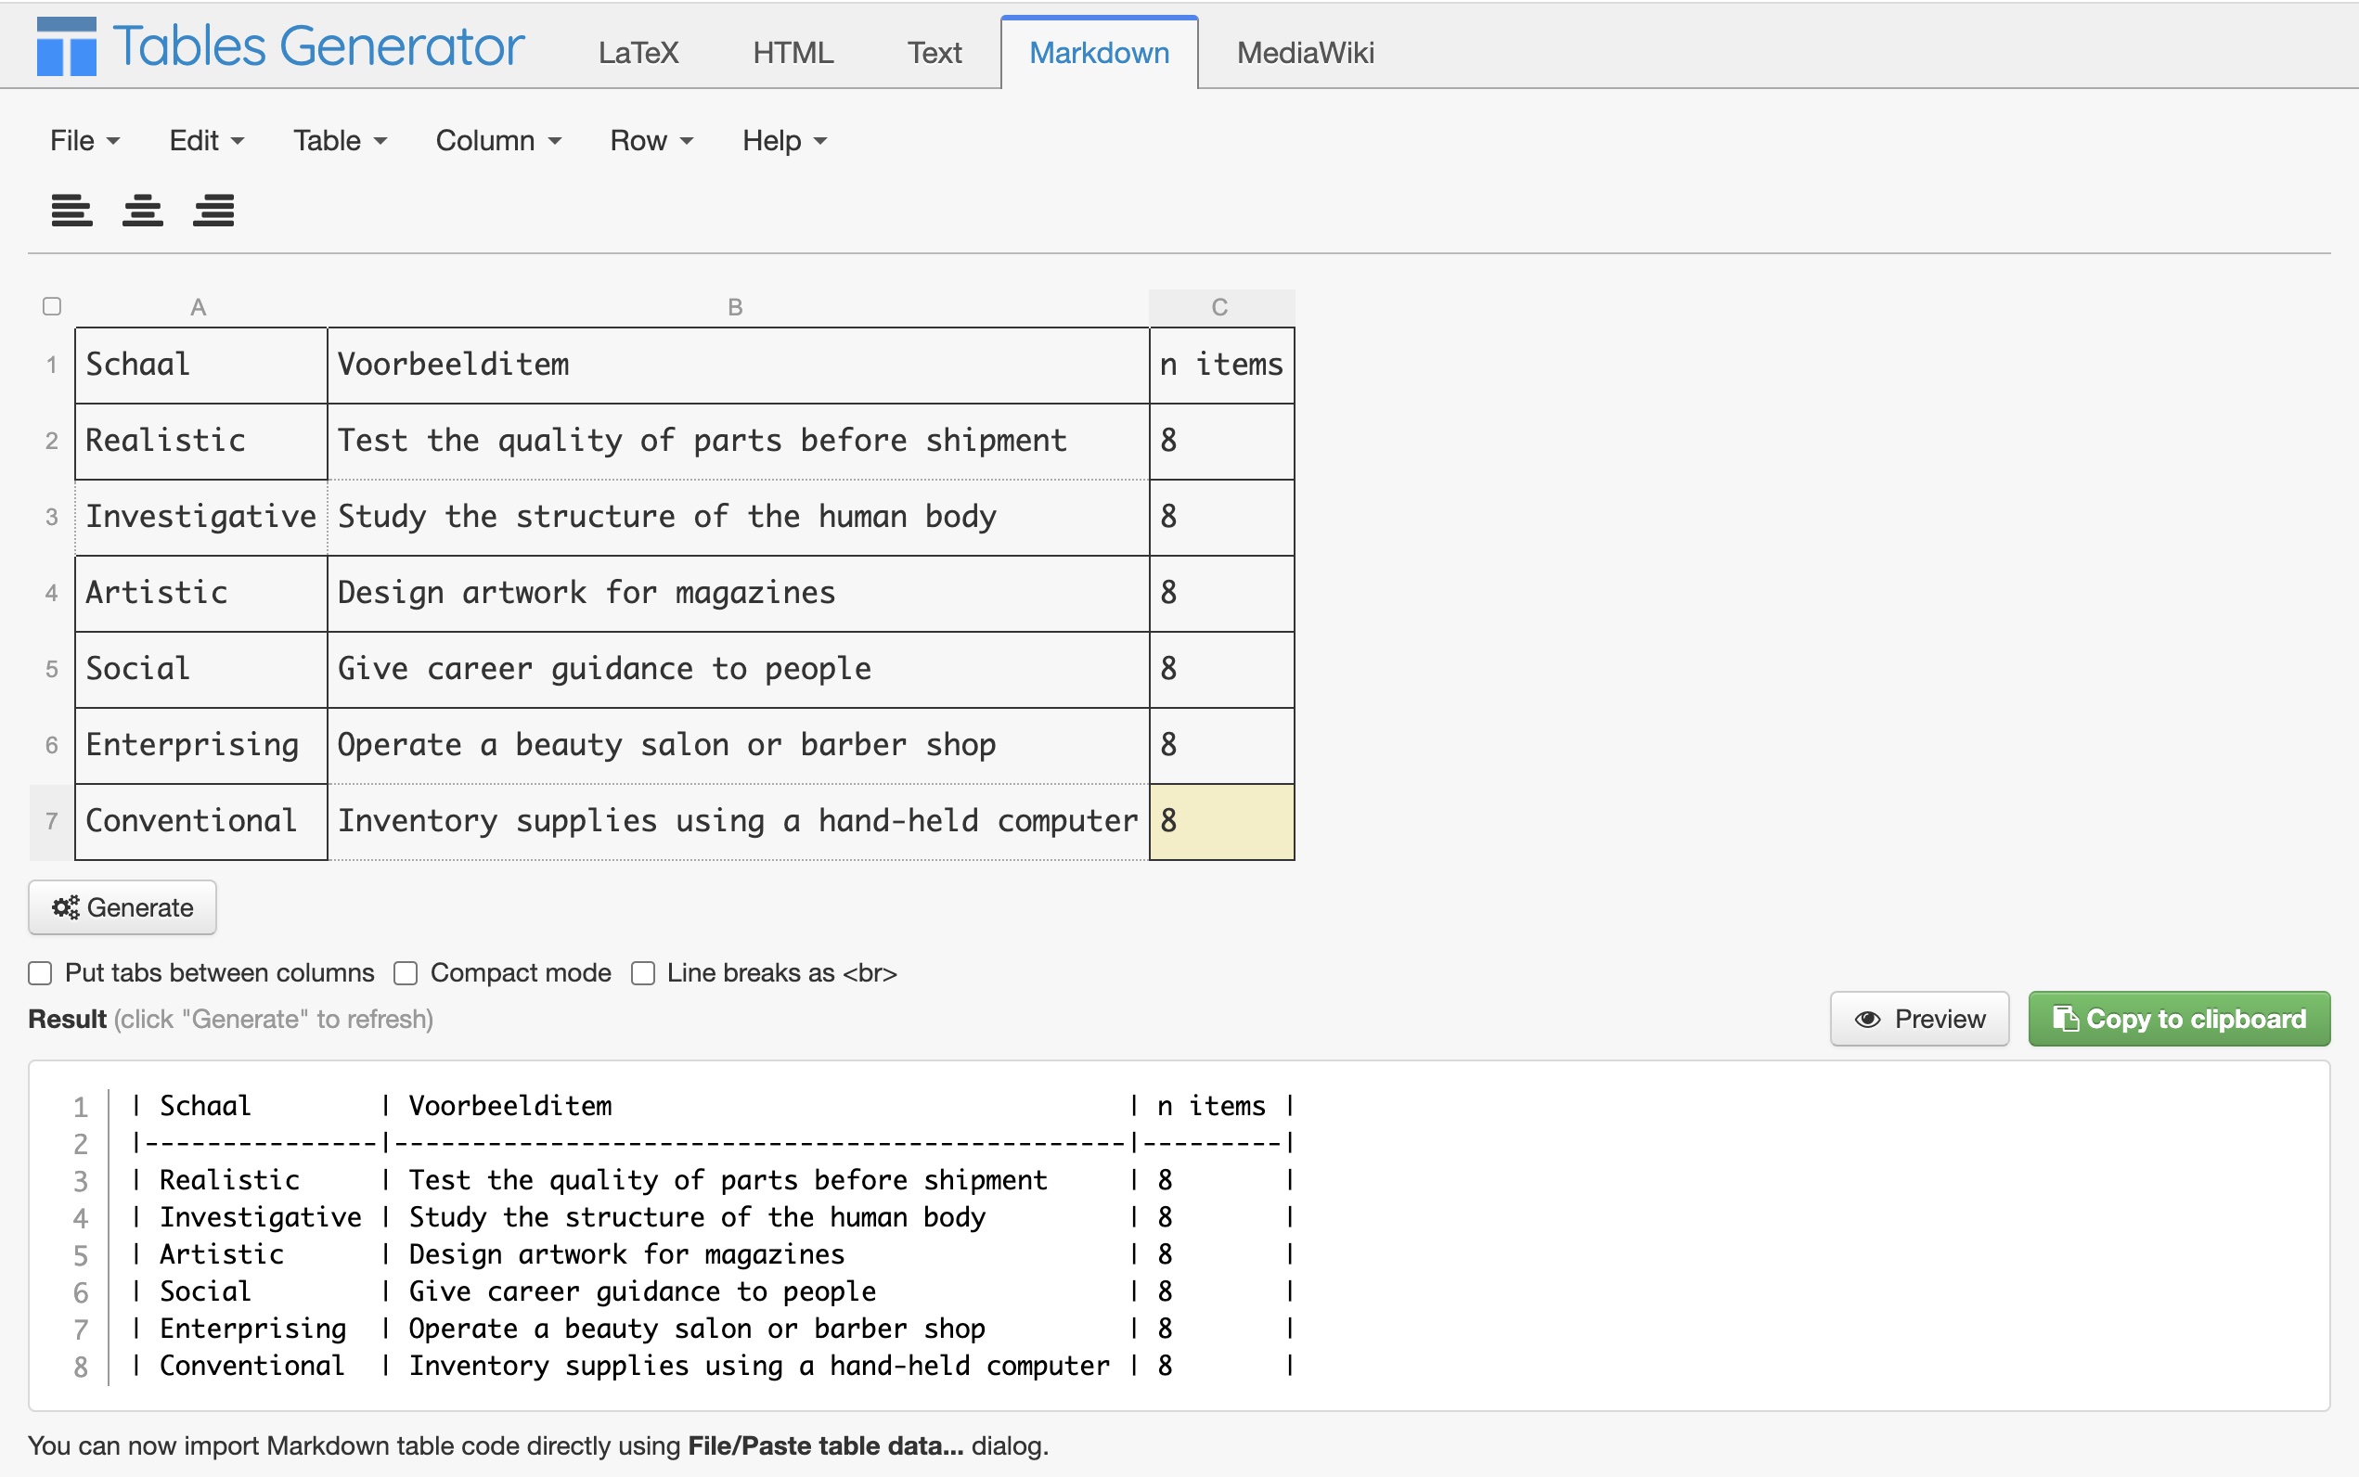
Task: Select the highlighted cell in row 7
Action: point(1221,821)
